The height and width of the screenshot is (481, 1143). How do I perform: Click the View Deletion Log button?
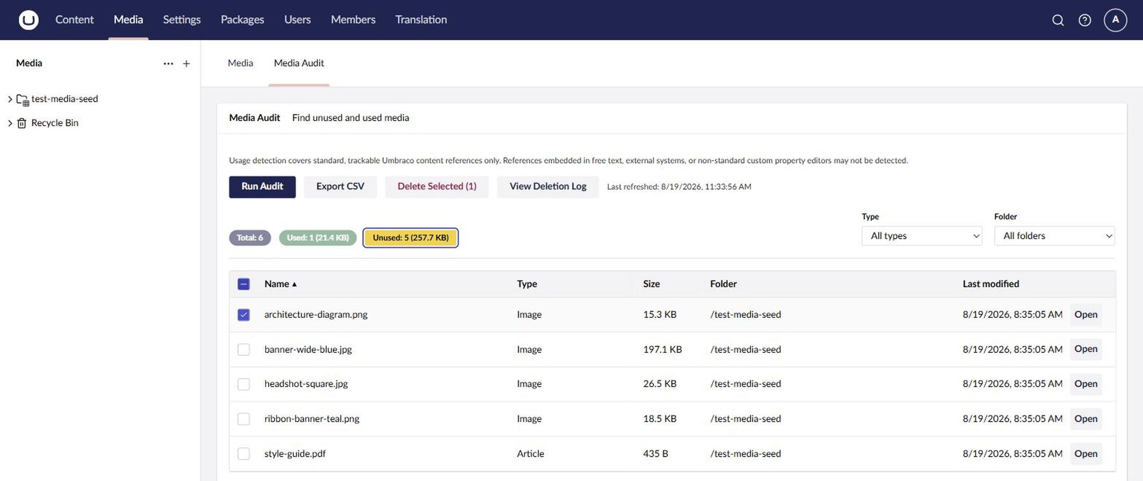point(548,187)
